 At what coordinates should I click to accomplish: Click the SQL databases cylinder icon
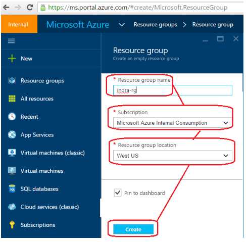tap(12, 188)
